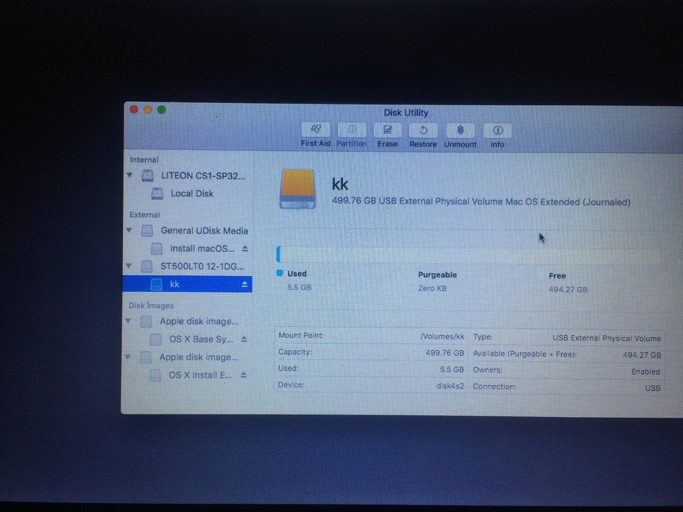This screenshot has width=683, height=512.
Task: Collapse the General UDisk Media disclosure triangle
Action: tap(129, 230)
